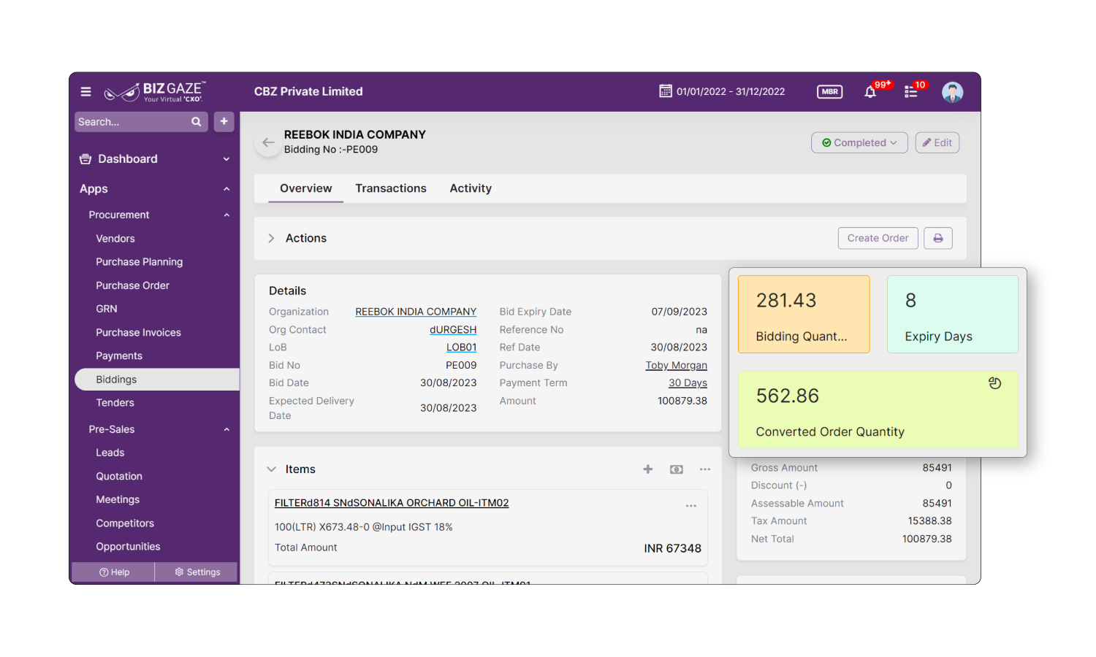
Task: Open options dots for FILTERd814 item
Action: pyautogui.click(x=691, y=506)
